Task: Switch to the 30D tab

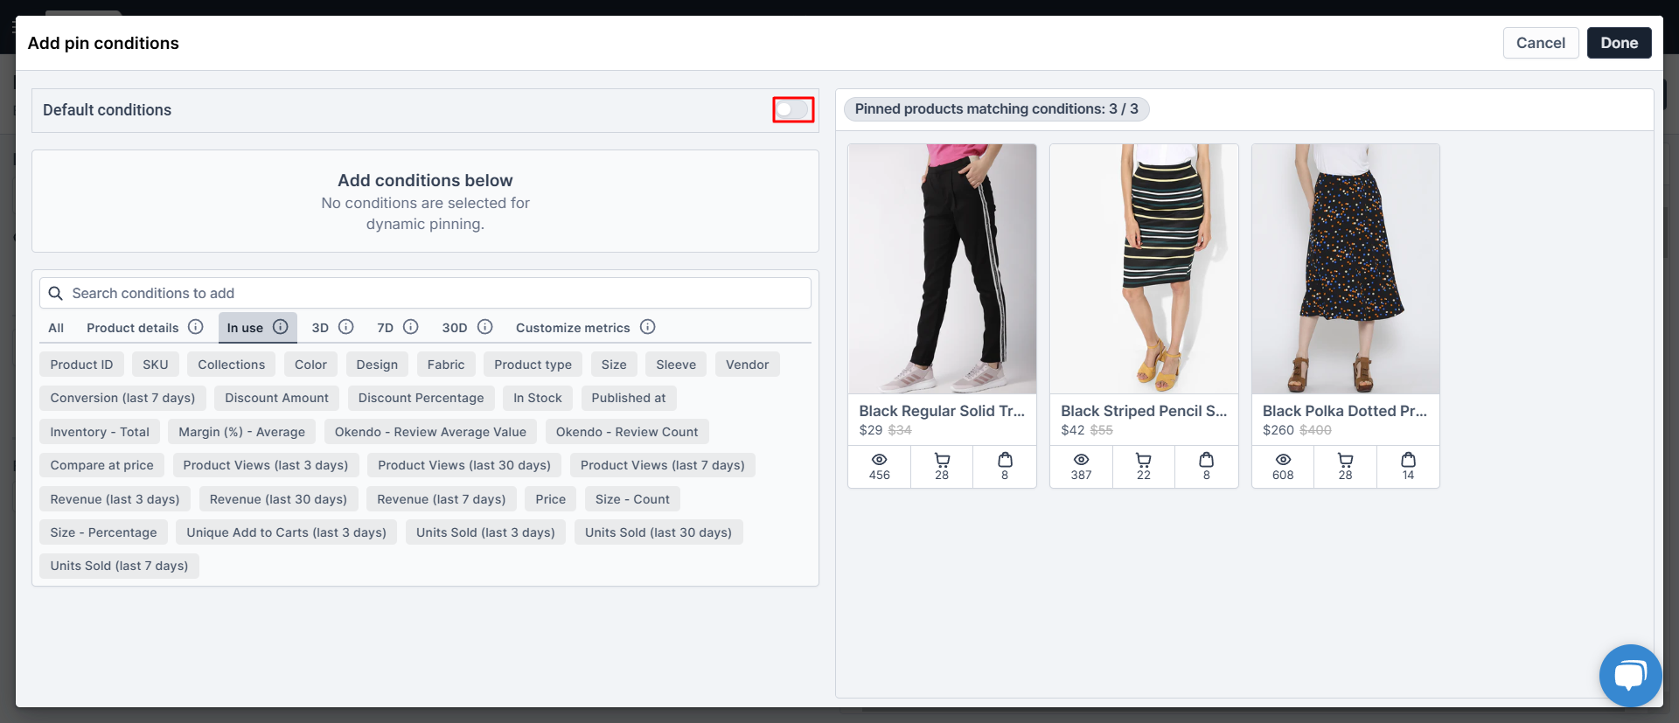Action: pos(454,328)
